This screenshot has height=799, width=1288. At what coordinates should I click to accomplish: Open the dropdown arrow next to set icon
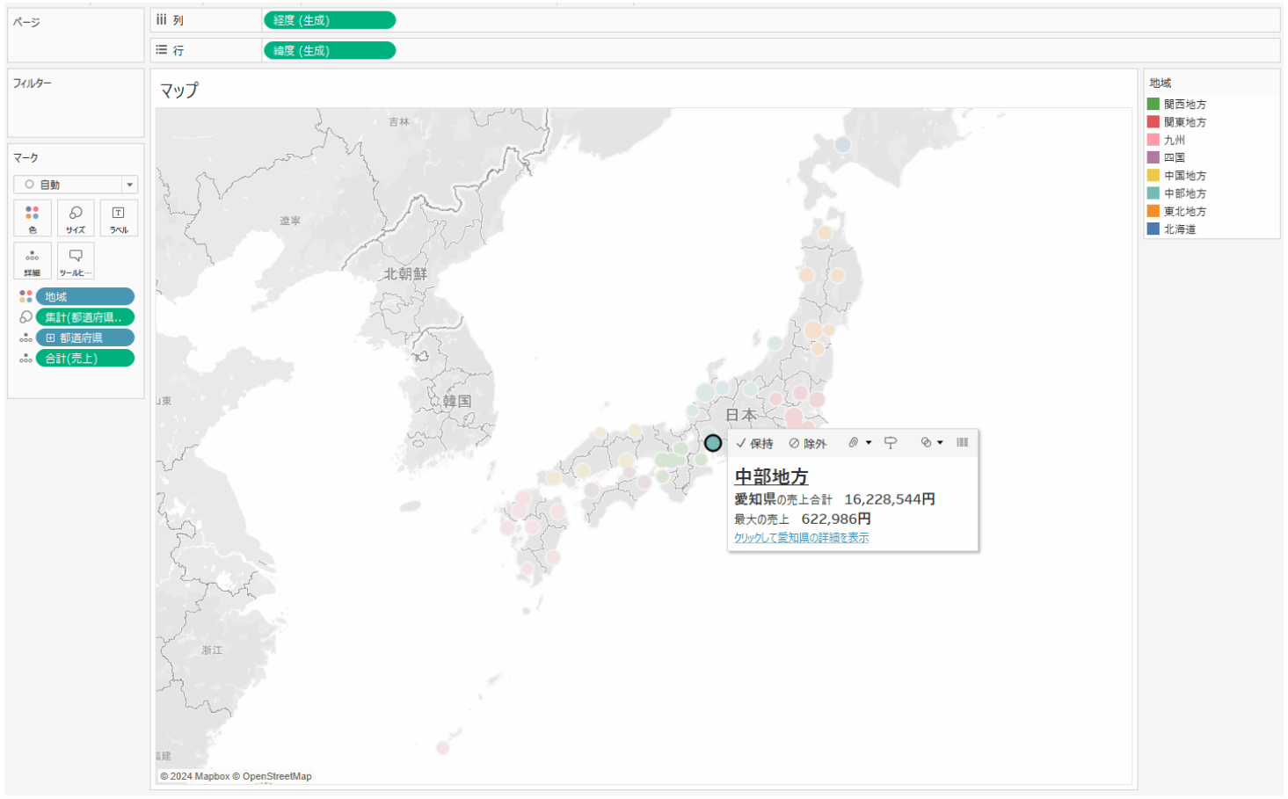click(940, 443)
